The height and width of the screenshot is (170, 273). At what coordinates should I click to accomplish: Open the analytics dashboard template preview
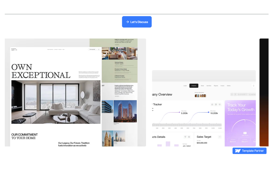pos(204,108)
